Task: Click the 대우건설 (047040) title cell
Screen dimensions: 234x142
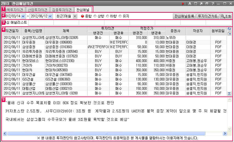Action: coord(66,75)
